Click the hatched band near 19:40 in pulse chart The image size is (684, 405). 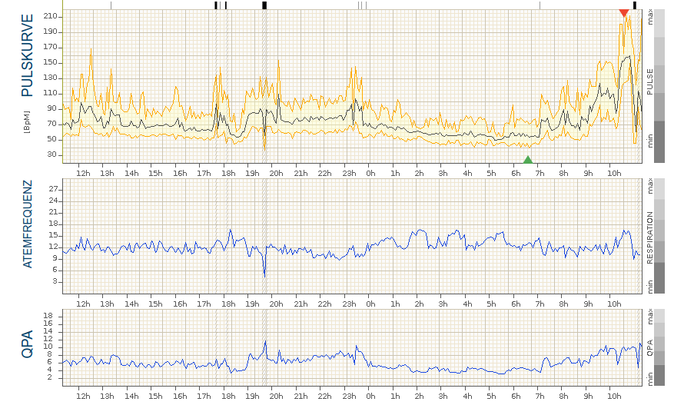[264, 86]
